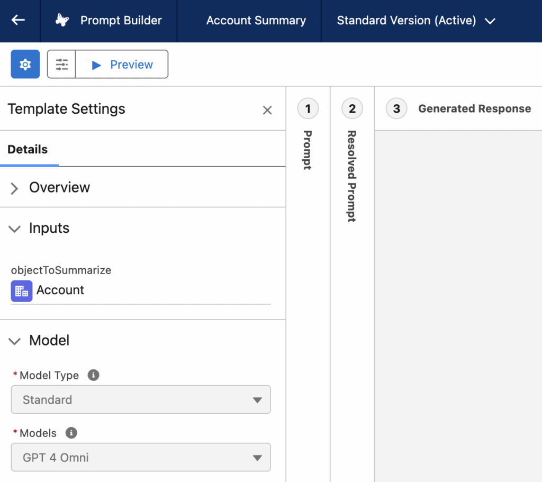
Task: Toggle the blue settings gear button
Action: 25,65
